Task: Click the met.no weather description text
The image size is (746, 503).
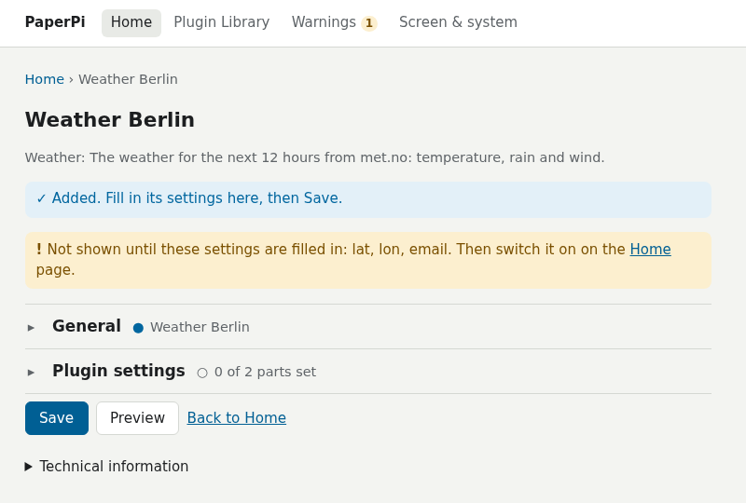Action: click(314, 157)
